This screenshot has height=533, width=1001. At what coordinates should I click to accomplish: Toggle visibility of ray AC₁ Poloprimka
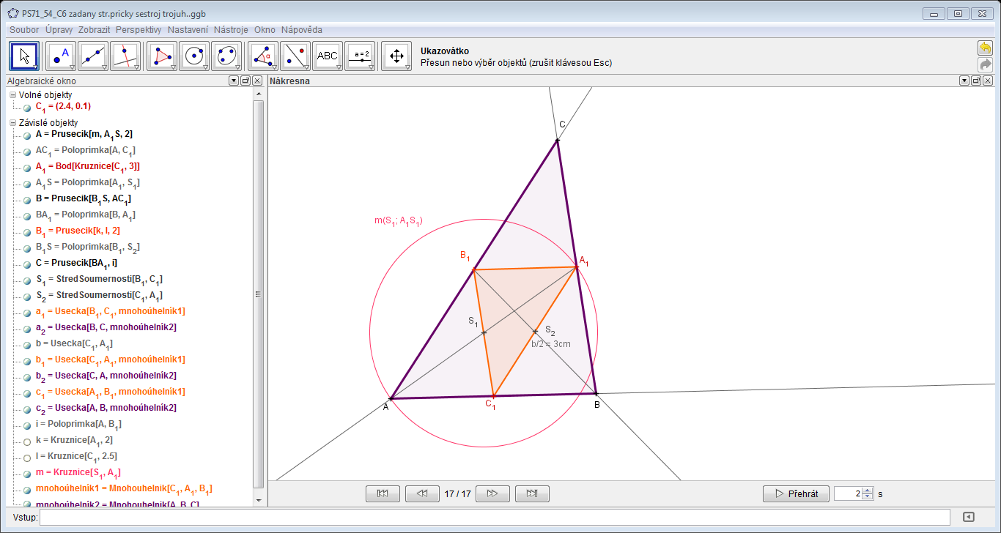tap(27, 151)
